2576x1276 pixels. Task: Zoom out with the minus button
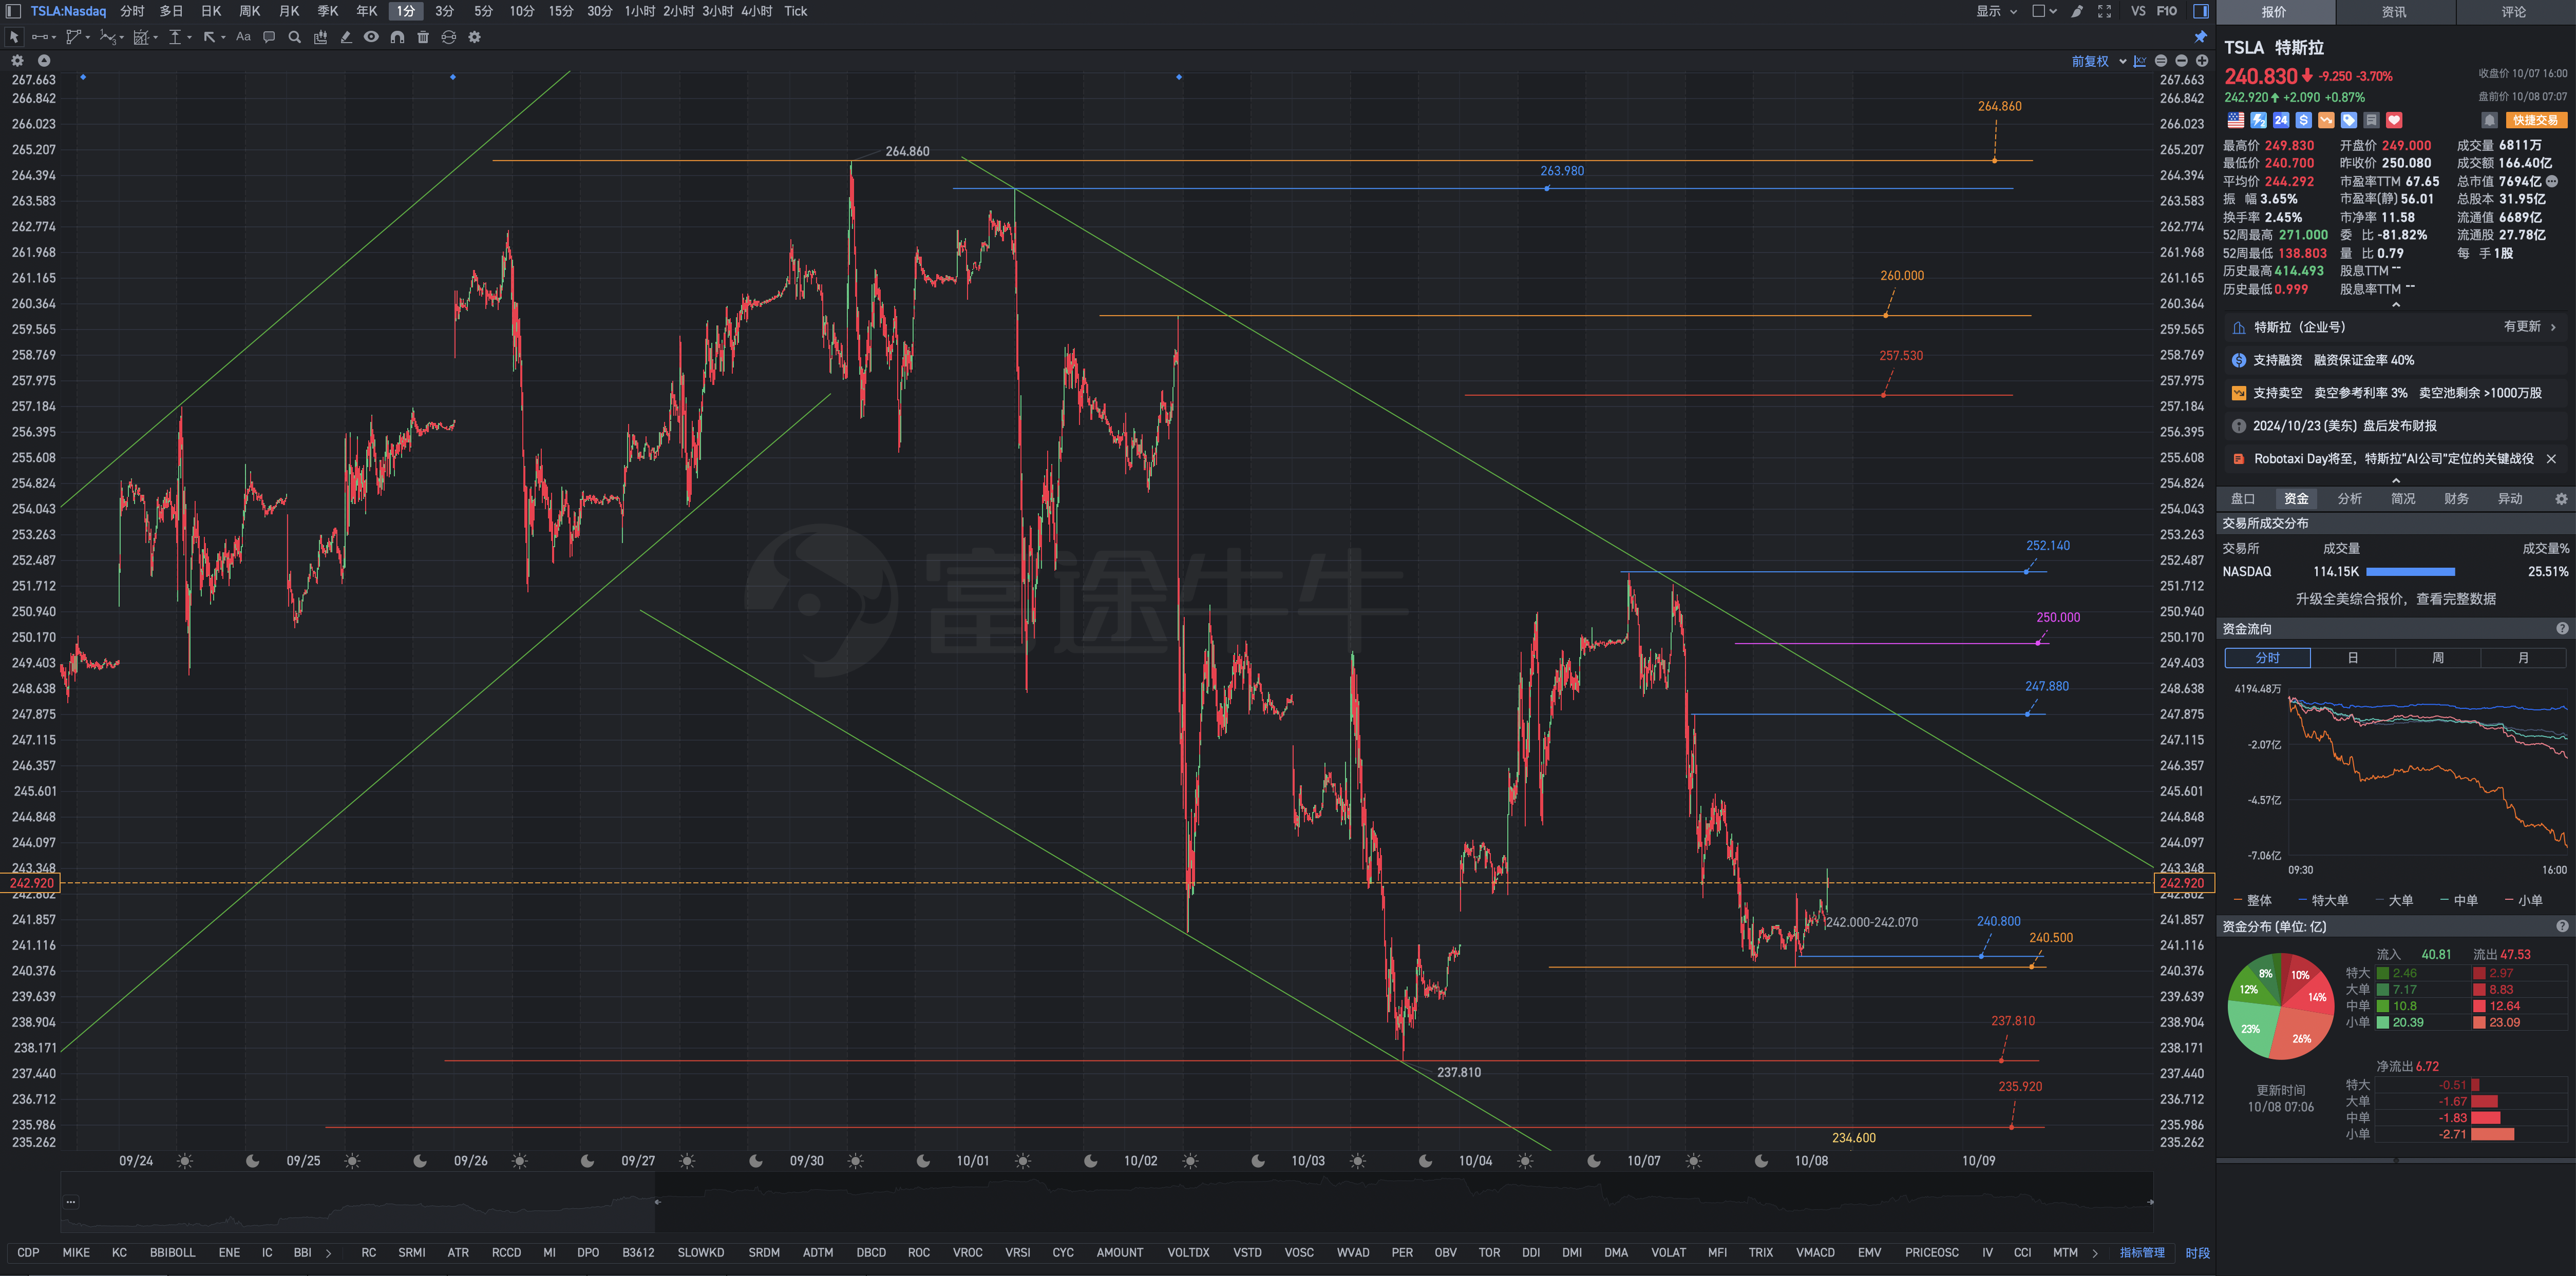pyautogui.click(x=2181, y=61)
